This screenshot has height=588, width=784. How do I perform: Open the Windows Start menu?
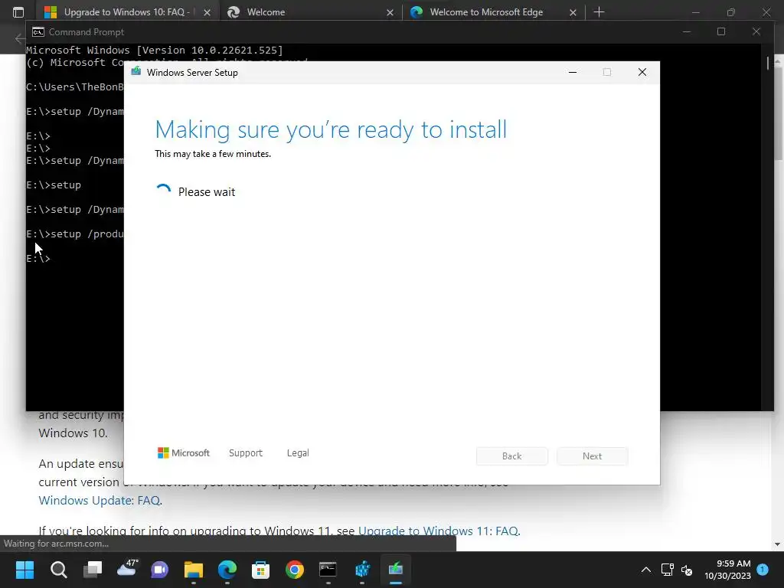click(24, 570)
